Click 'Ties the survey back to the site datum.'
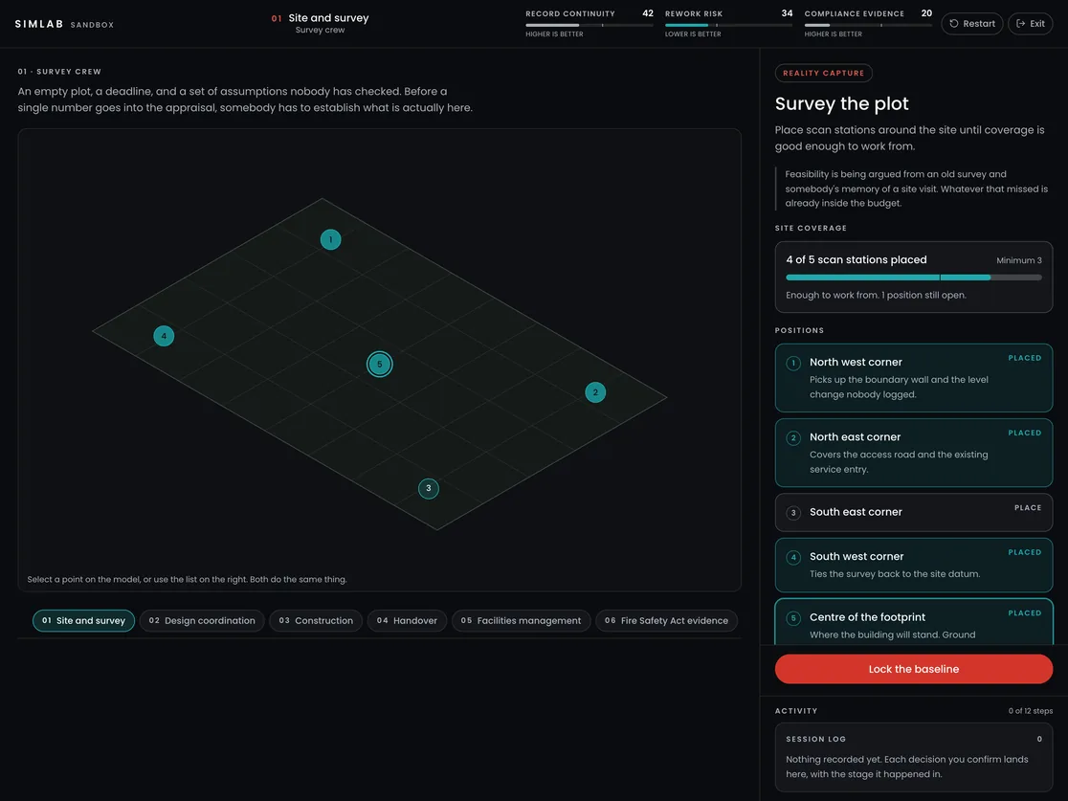This screenshot has height=801, width=1068. pos(895,574)
